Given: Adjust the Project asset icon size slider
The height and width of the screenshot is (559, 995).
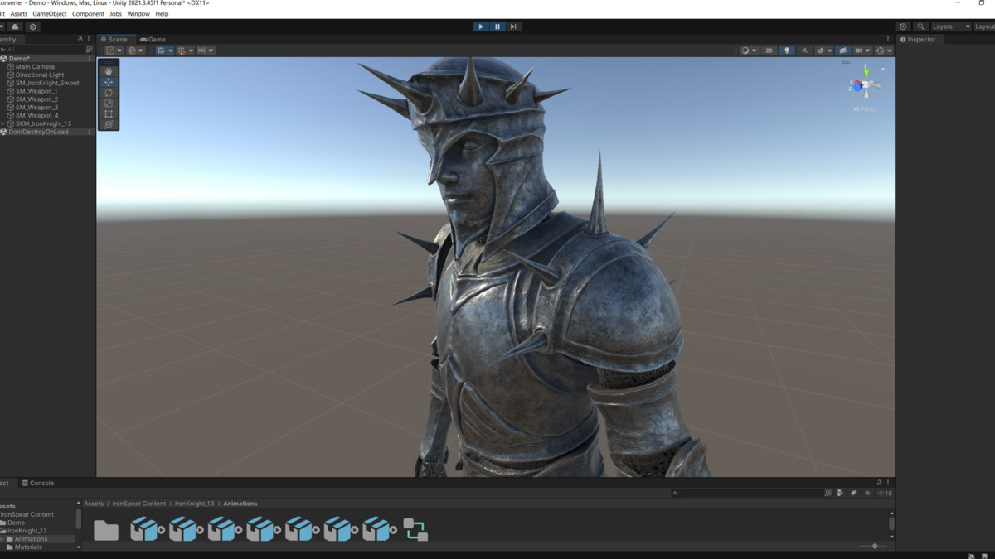Looking at the screenshot, I should [x=874, y=546].
